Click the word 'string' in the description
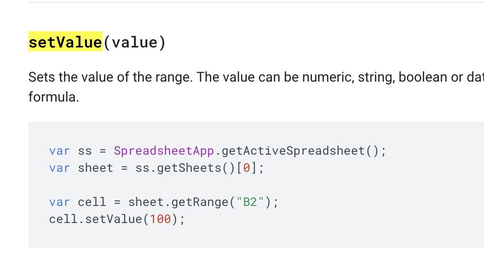This screenshot has width=484, height=279. click(373, 77)
